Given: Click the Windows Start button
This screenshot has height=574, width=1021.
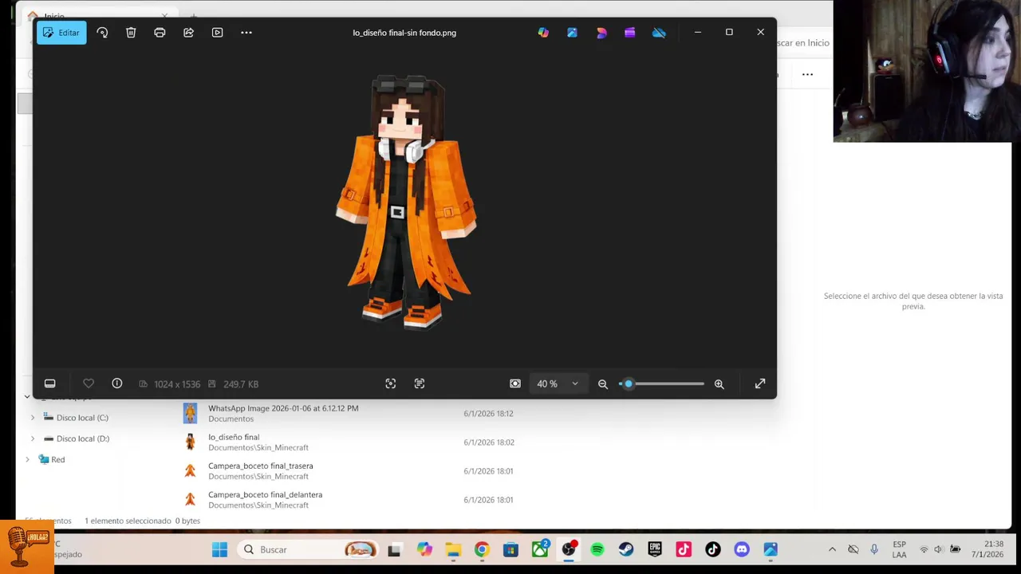Looking at the screenshot, I should point(219,549).
